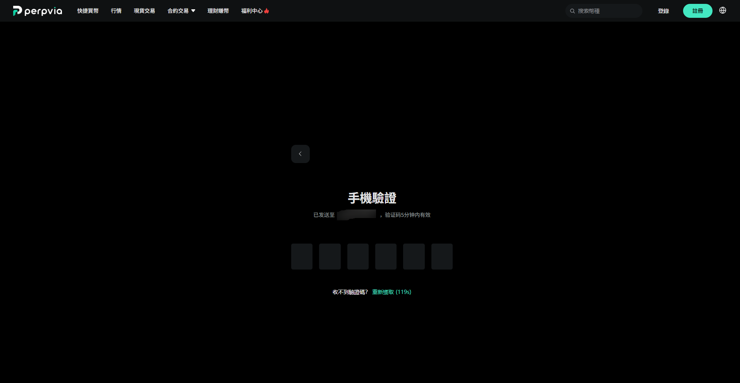Click 重新獲取 resend code link
Screen dimensions: 740x383
(x=391, y=292)
